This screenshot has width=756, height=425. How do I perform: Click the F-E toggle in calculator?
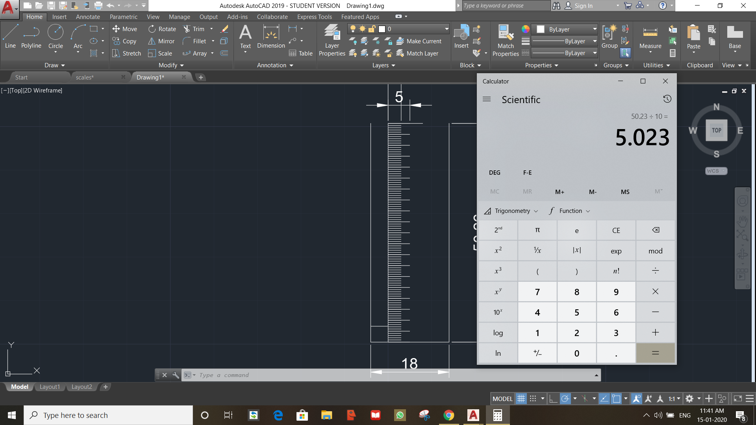coord(527,172)
